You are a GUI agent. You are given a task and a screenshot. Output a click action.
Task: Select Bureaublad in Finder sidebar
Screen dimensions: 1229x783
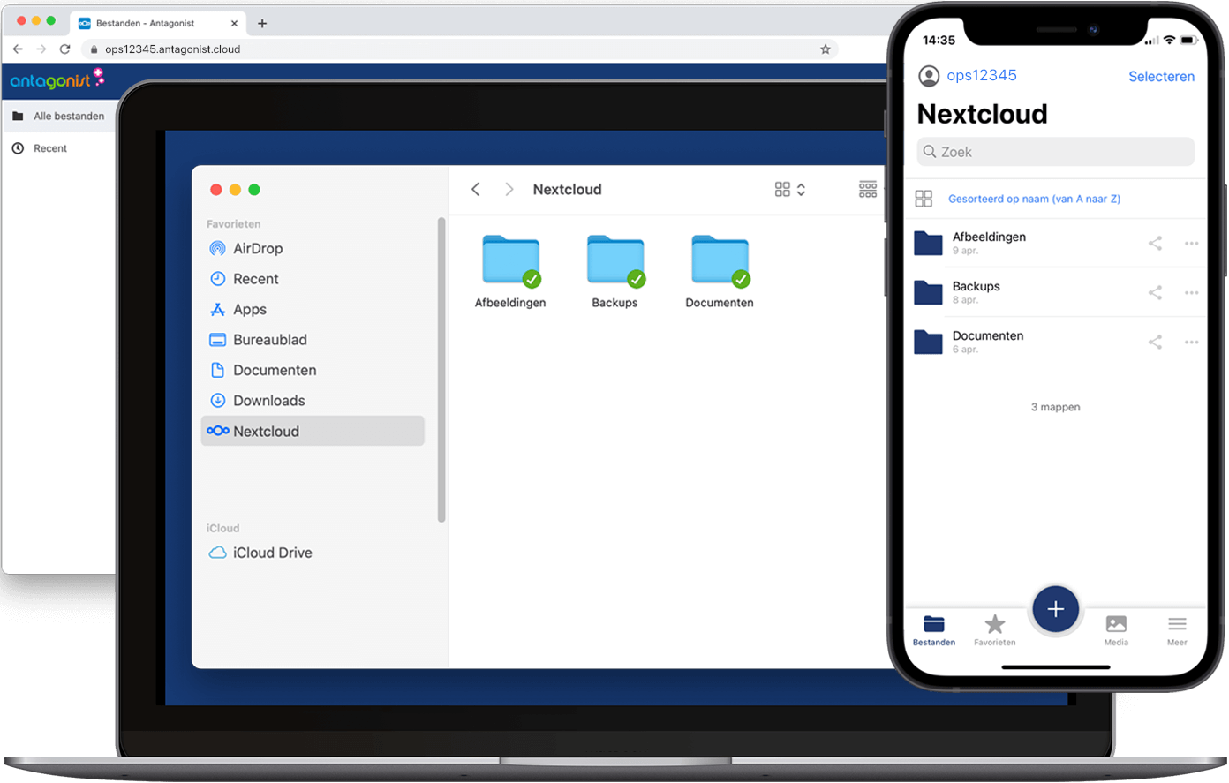coord(258,340)
